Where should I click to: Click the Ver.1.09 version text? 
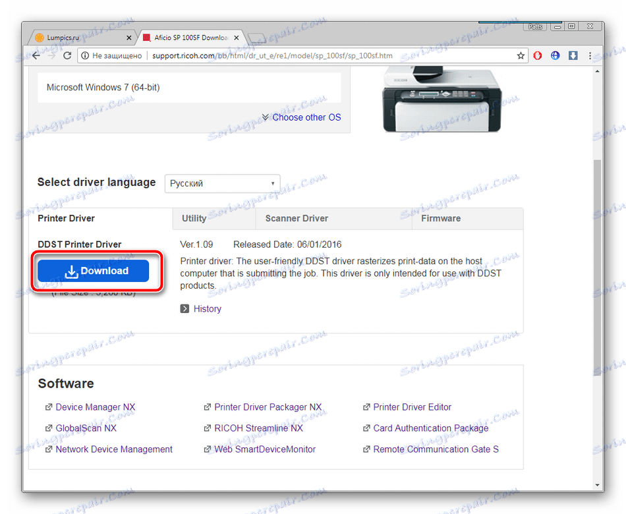pyautogui.click(x=196, y=244)
